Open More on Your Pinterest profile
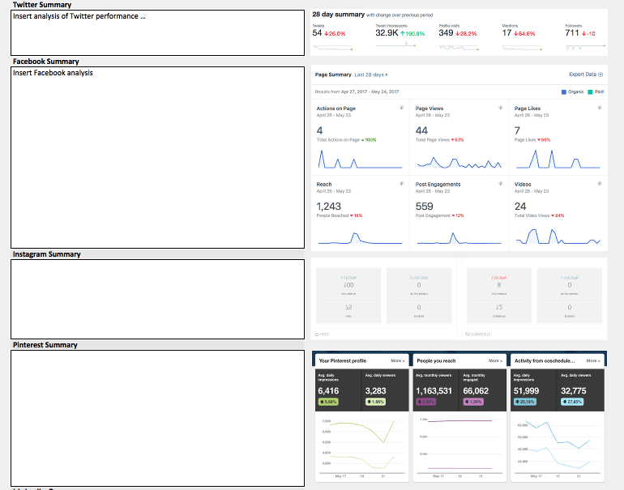Screen dimensions: 624x490 (x=398, y=360)
